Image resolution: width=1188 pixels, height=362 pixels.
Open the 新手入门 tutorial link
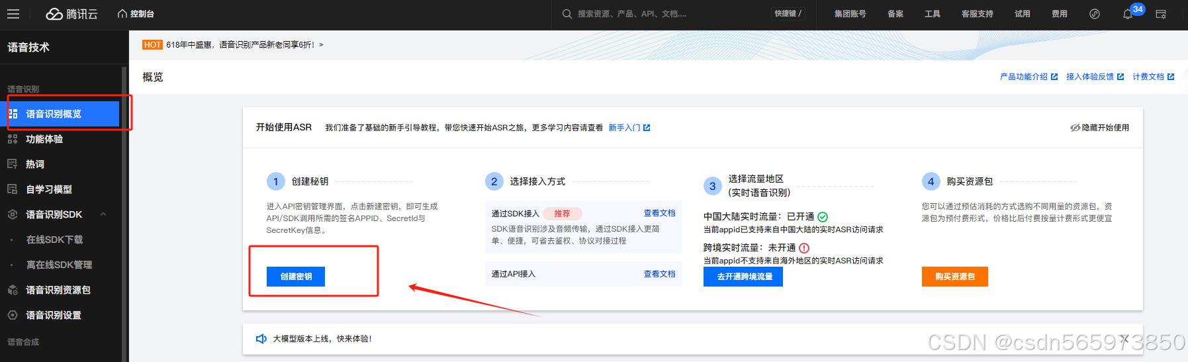[x=629, y=128]
